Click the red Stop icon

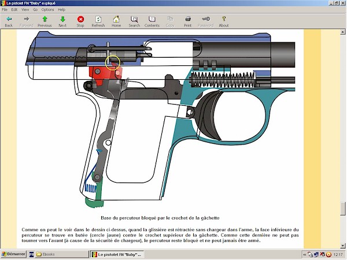tap(80, 19)
